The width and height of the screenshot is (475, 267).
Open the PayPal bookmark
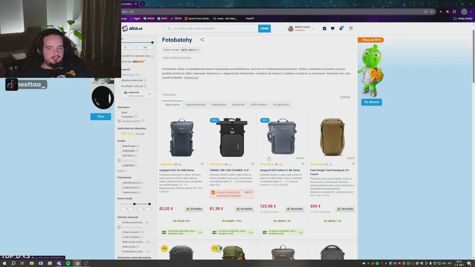(x=135, y=18)
